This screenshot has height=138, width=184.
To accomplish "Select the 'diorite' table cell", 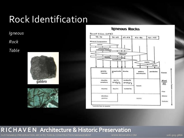I will (x=128, y=73).
